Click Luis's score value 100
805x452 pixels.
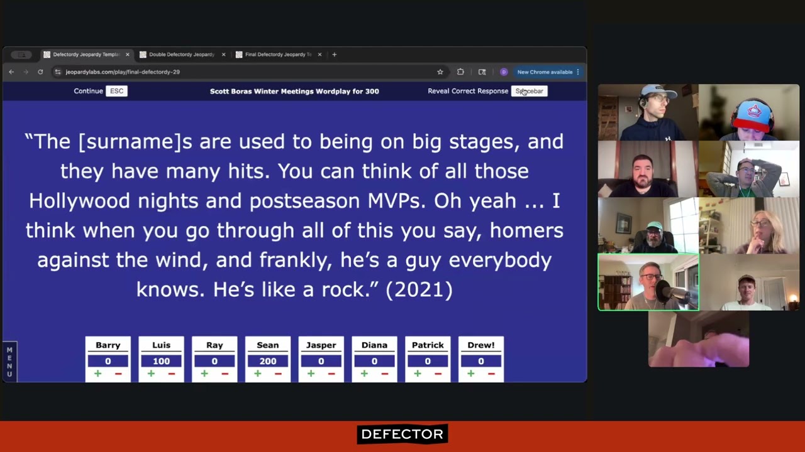(161, 361)
